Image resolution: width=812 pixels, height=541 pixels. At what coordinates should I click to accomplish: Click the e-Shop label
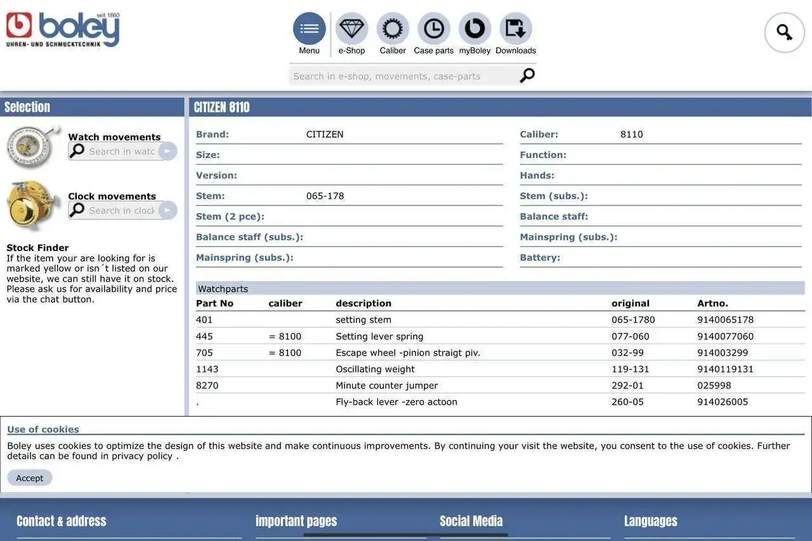point(351,51)
